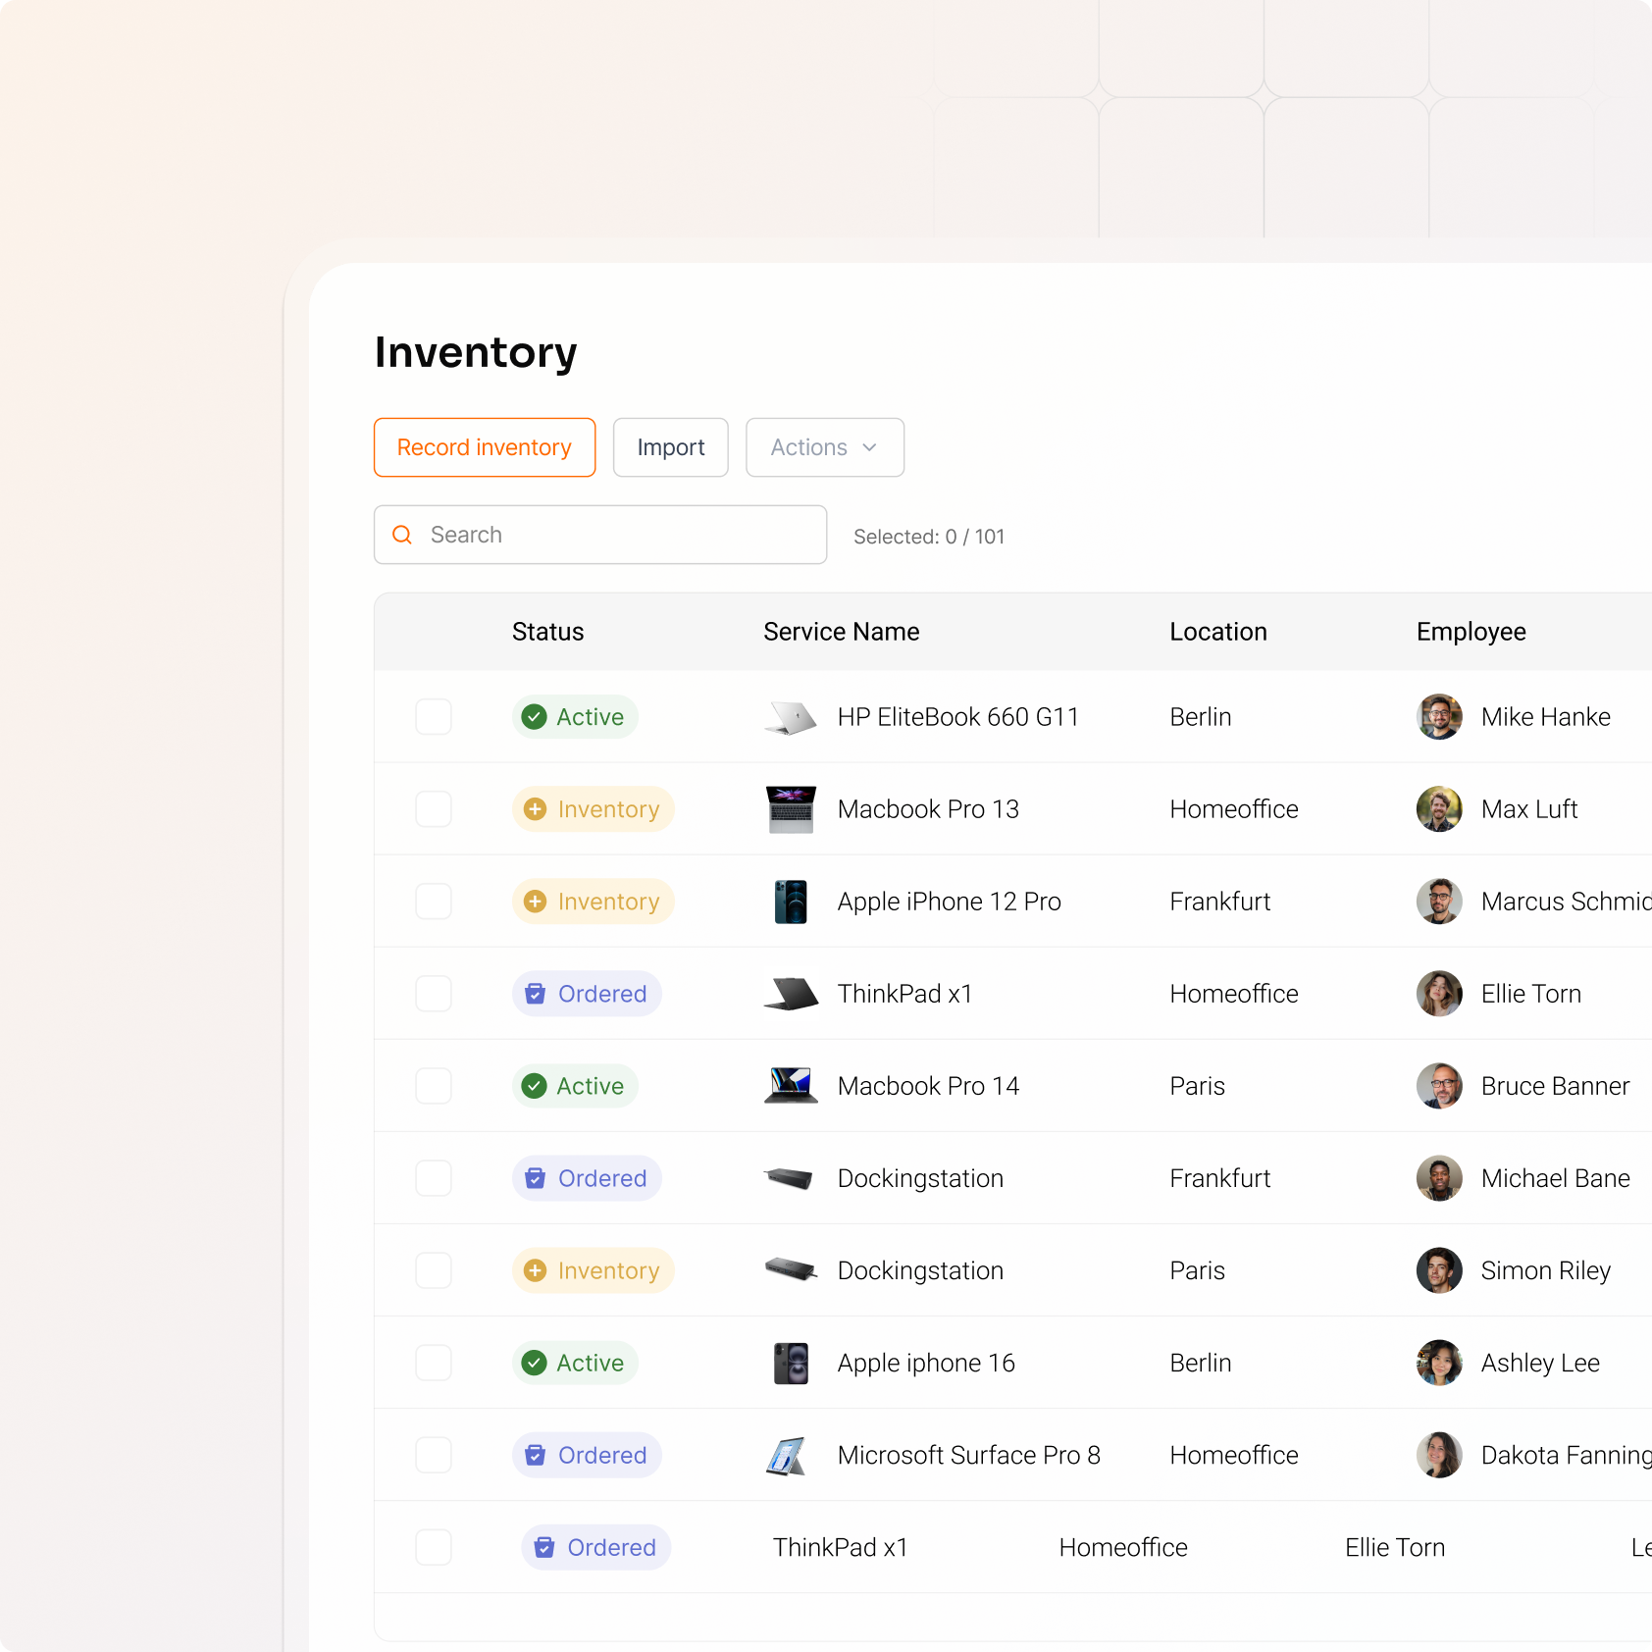Sort by the Employee column header
Viewport: 1652px width, 1652px height.
(x=1471, y=632)
